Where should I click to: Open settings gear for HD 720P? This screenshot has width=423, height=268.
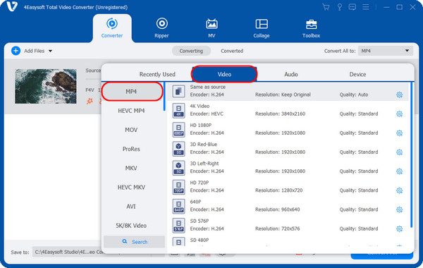coord(400,190)
